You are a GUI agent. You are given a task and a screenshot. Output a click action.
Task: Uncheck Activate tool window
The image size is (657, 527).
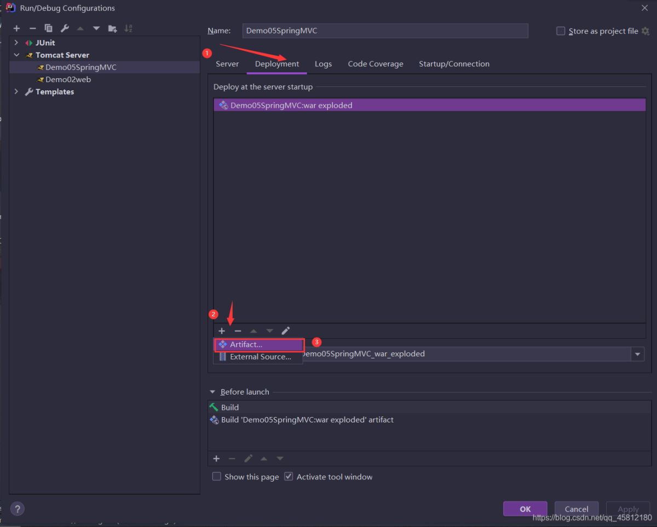(289, 476)
